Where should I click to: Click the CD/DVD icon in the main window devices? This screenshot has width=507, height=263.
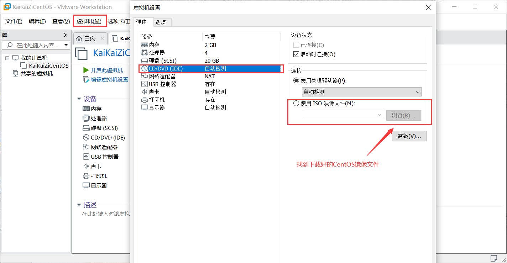coord(86,137)
